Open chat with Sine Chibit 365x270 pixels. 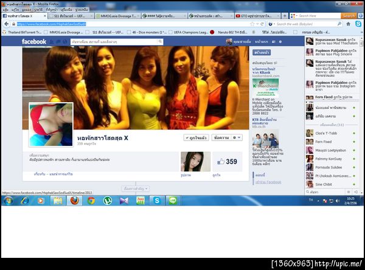pos(331,184)
